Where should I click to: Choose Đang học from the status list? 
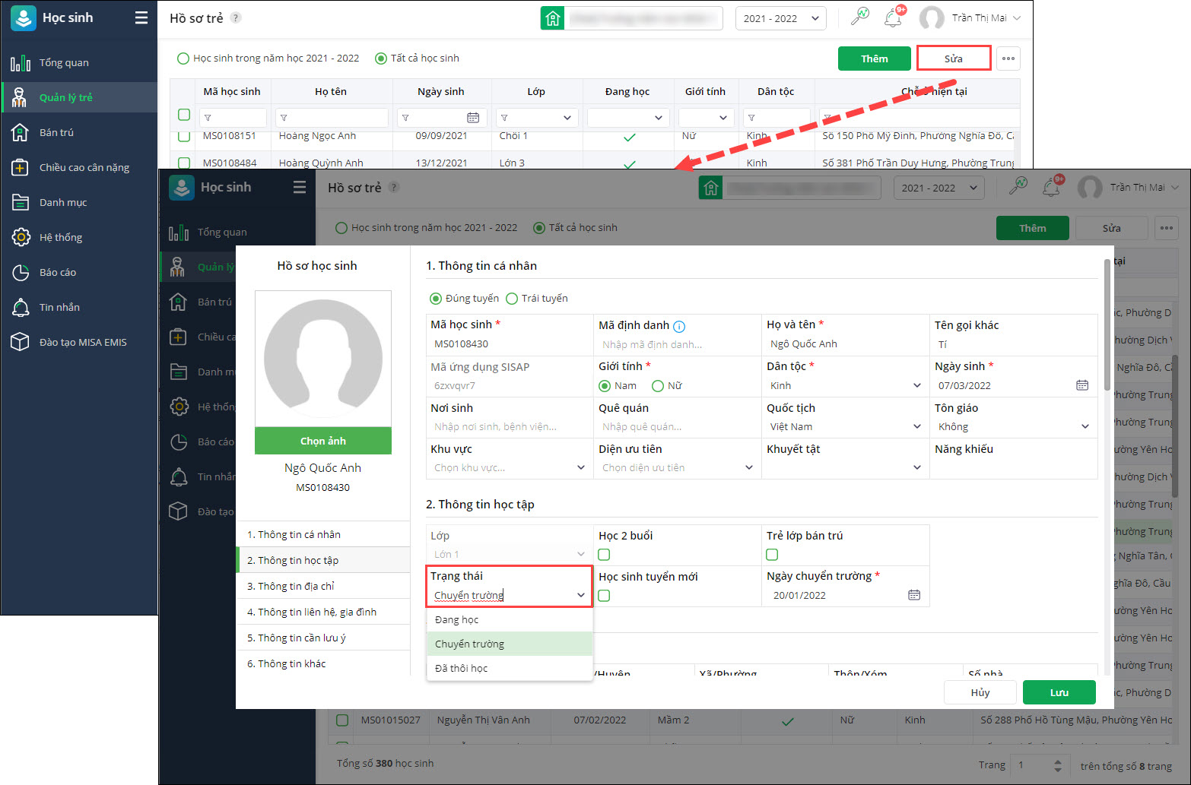click(x=510, y=620)
